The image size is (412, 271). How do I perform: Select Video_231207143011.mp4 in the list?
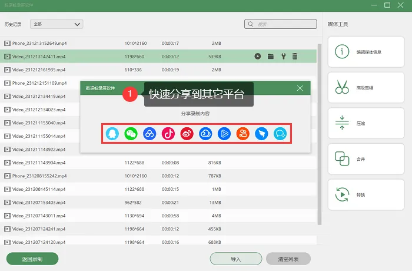[x=39, y=216]
